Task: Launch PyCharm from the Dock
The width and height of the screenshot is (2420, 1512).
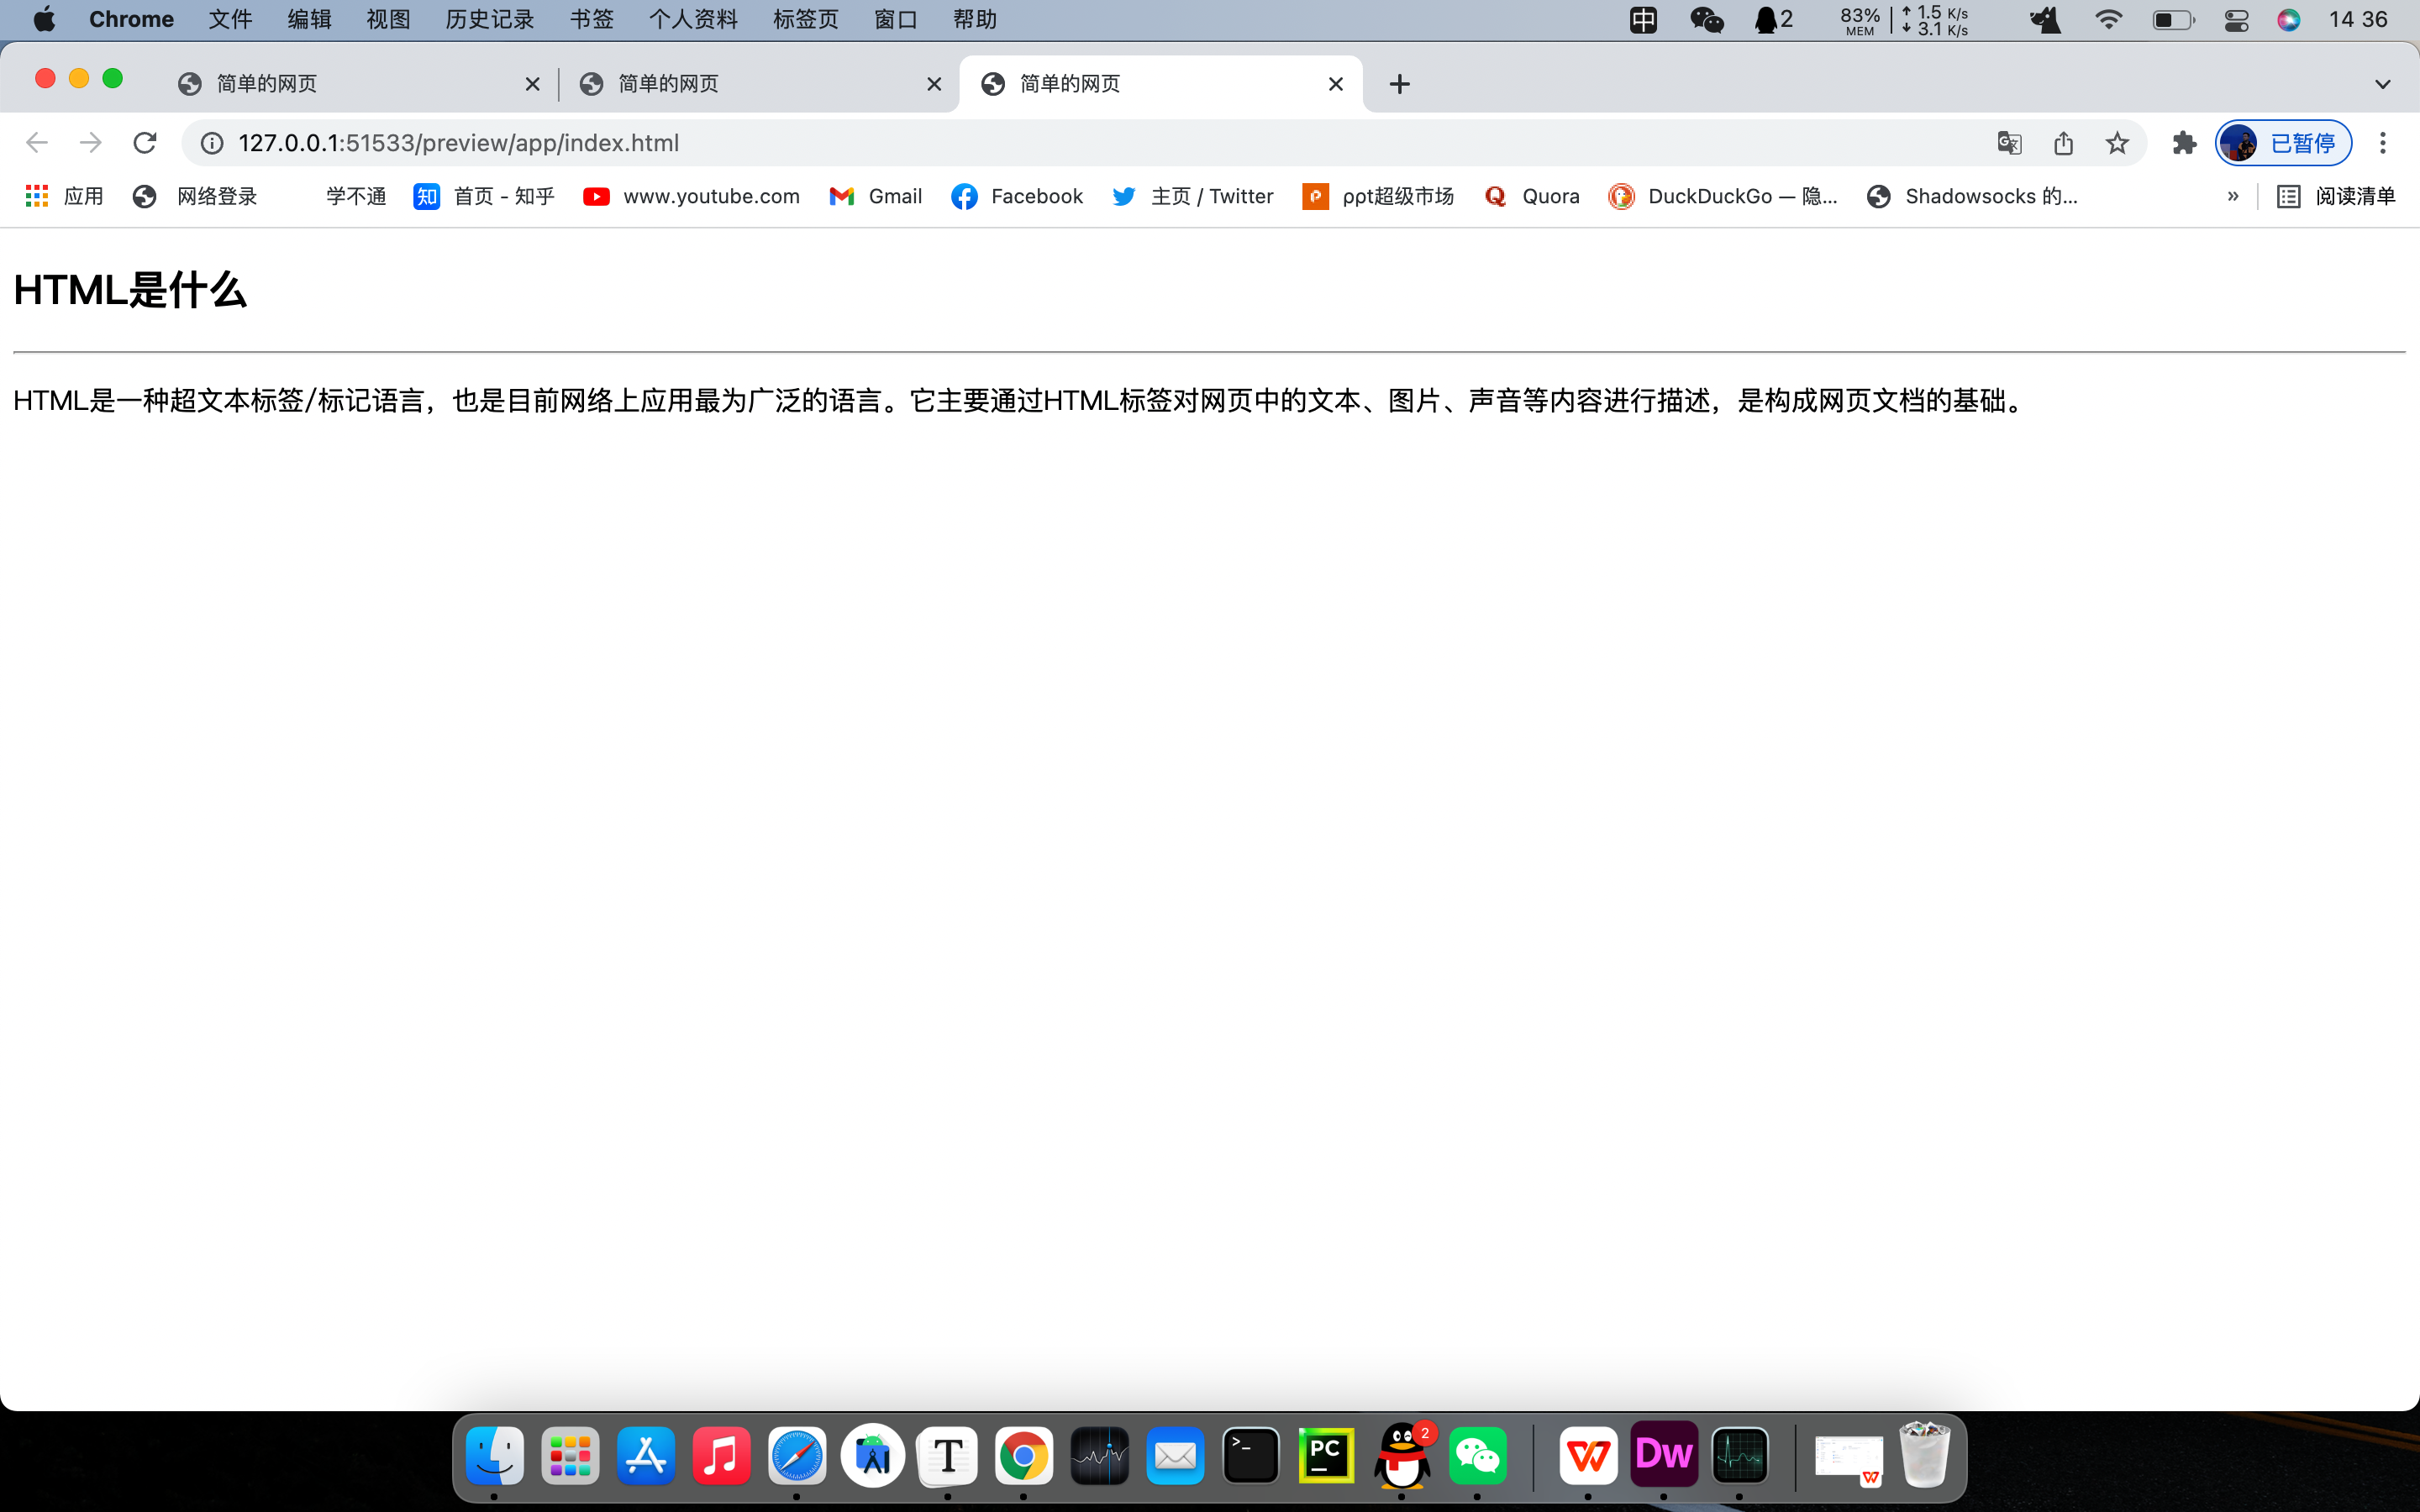Action: [1325, 1455]
